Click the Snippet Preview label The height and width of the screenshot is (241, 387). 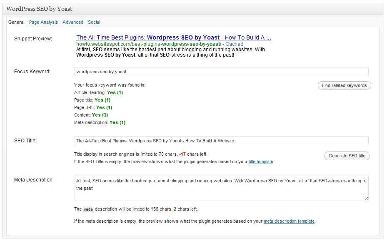(33, 38)
